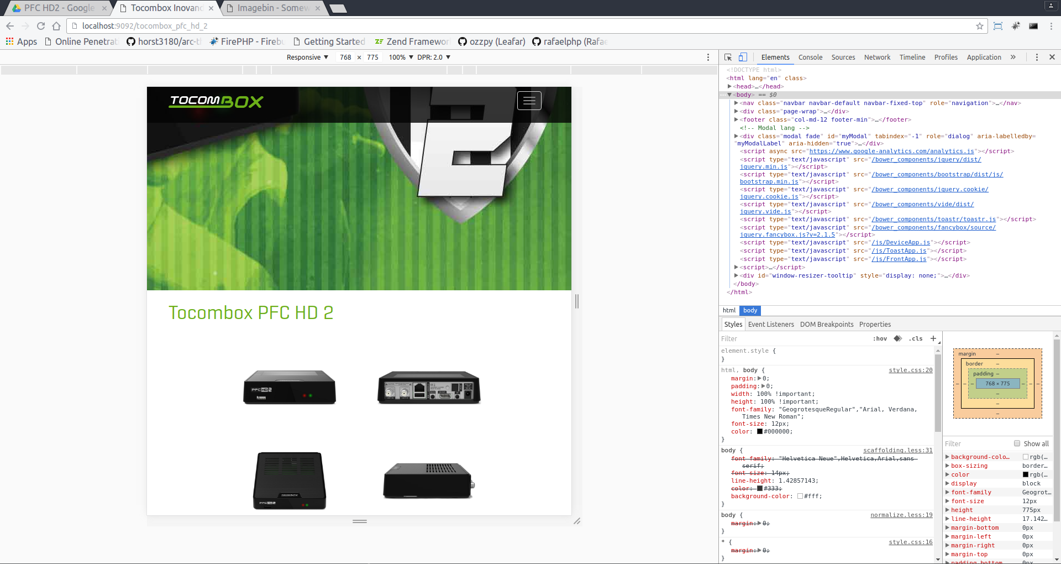Image resolution: width=1061 pixels, height=564 pixels.
Task: Switch to the Sources tab
Action: pyautogui.click(x=843, y=57)
